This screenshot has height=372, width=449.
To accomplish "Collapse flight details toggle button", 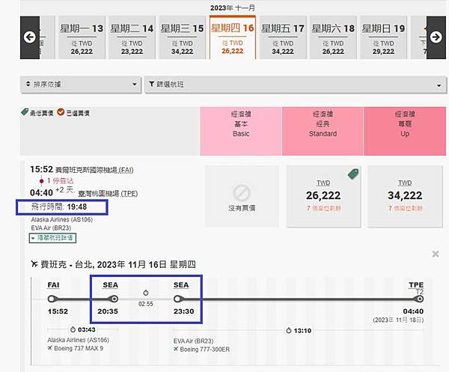I will [x=52, y=238].
